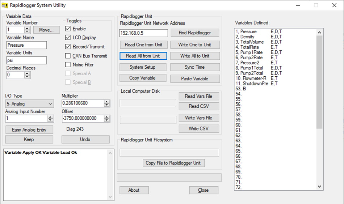Click the Move... button
This screenshot has height=204, width=344.
tap(46, 30)
